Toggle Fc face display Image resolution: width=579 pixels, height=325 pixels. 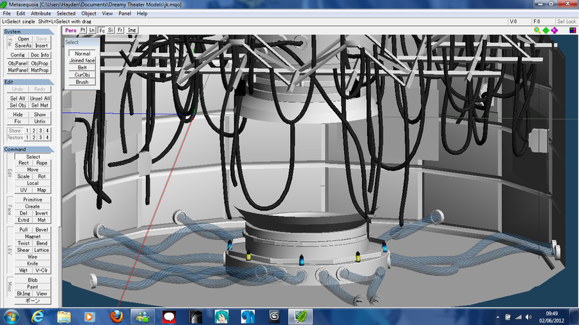(x=102, y=31)
